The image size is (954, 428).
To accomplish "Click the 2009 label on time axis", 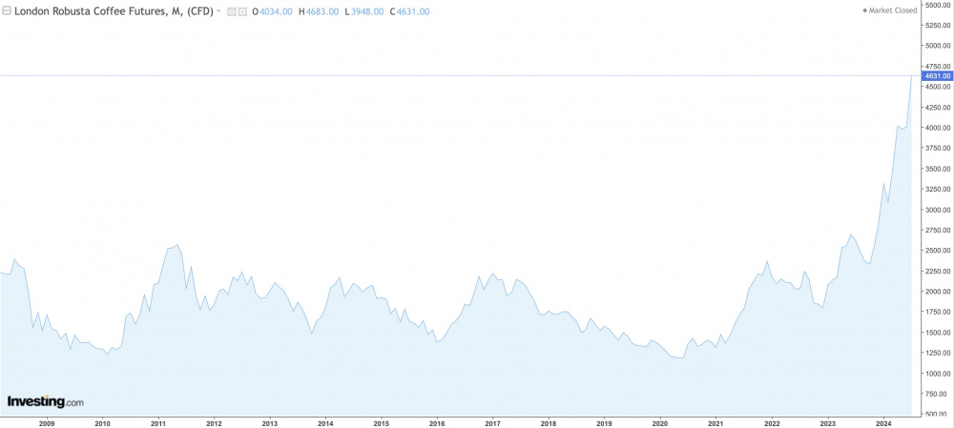I will pos(47,422).
